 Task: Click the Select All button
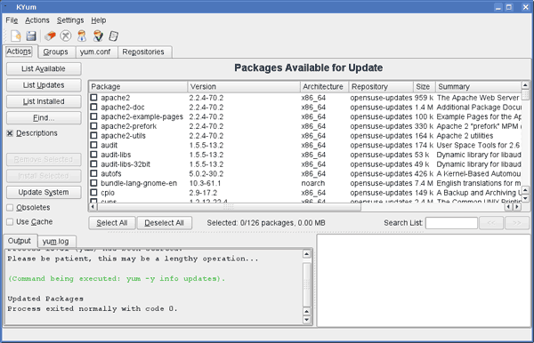(x=112, y=223)
